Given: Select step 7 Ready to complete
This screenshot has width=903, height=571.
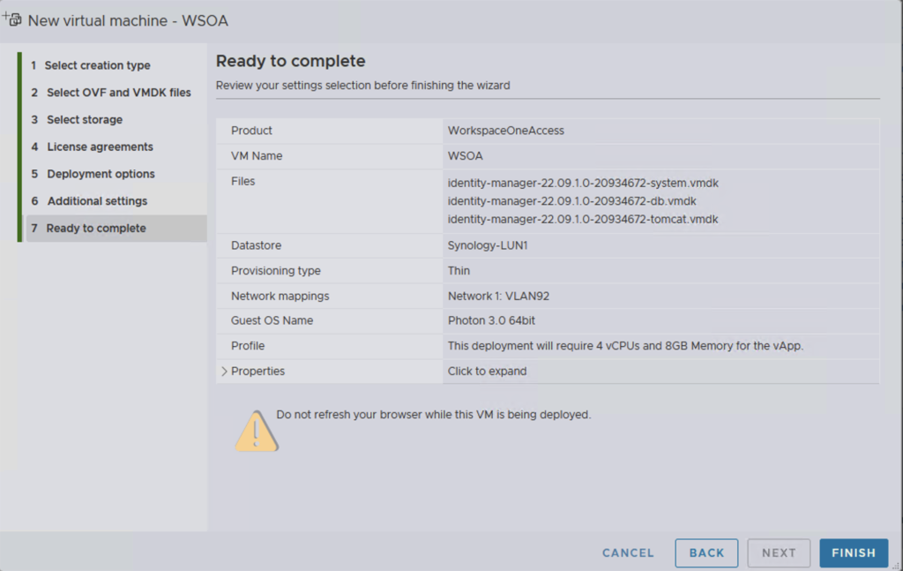Looking at the screenshot, I should click(x=96, y=229).
